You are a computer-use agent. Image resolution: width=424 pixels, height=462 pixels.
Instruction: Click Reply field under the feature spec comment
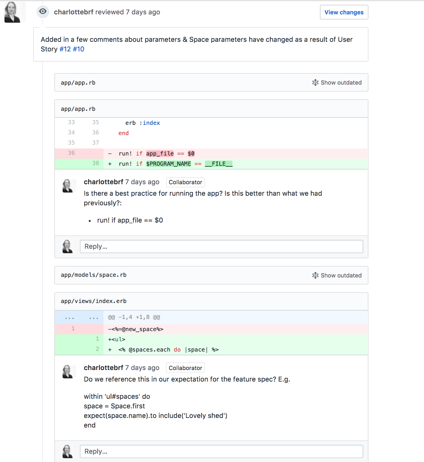click(x=221, y=451)
